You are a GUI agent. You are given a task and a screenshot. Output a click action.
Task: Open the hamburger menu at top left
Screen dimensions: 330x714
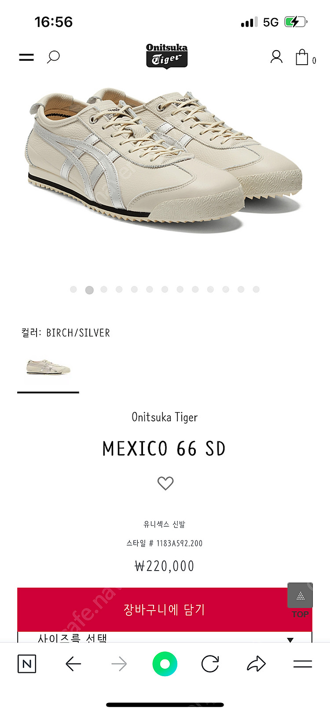click(26, 57)
